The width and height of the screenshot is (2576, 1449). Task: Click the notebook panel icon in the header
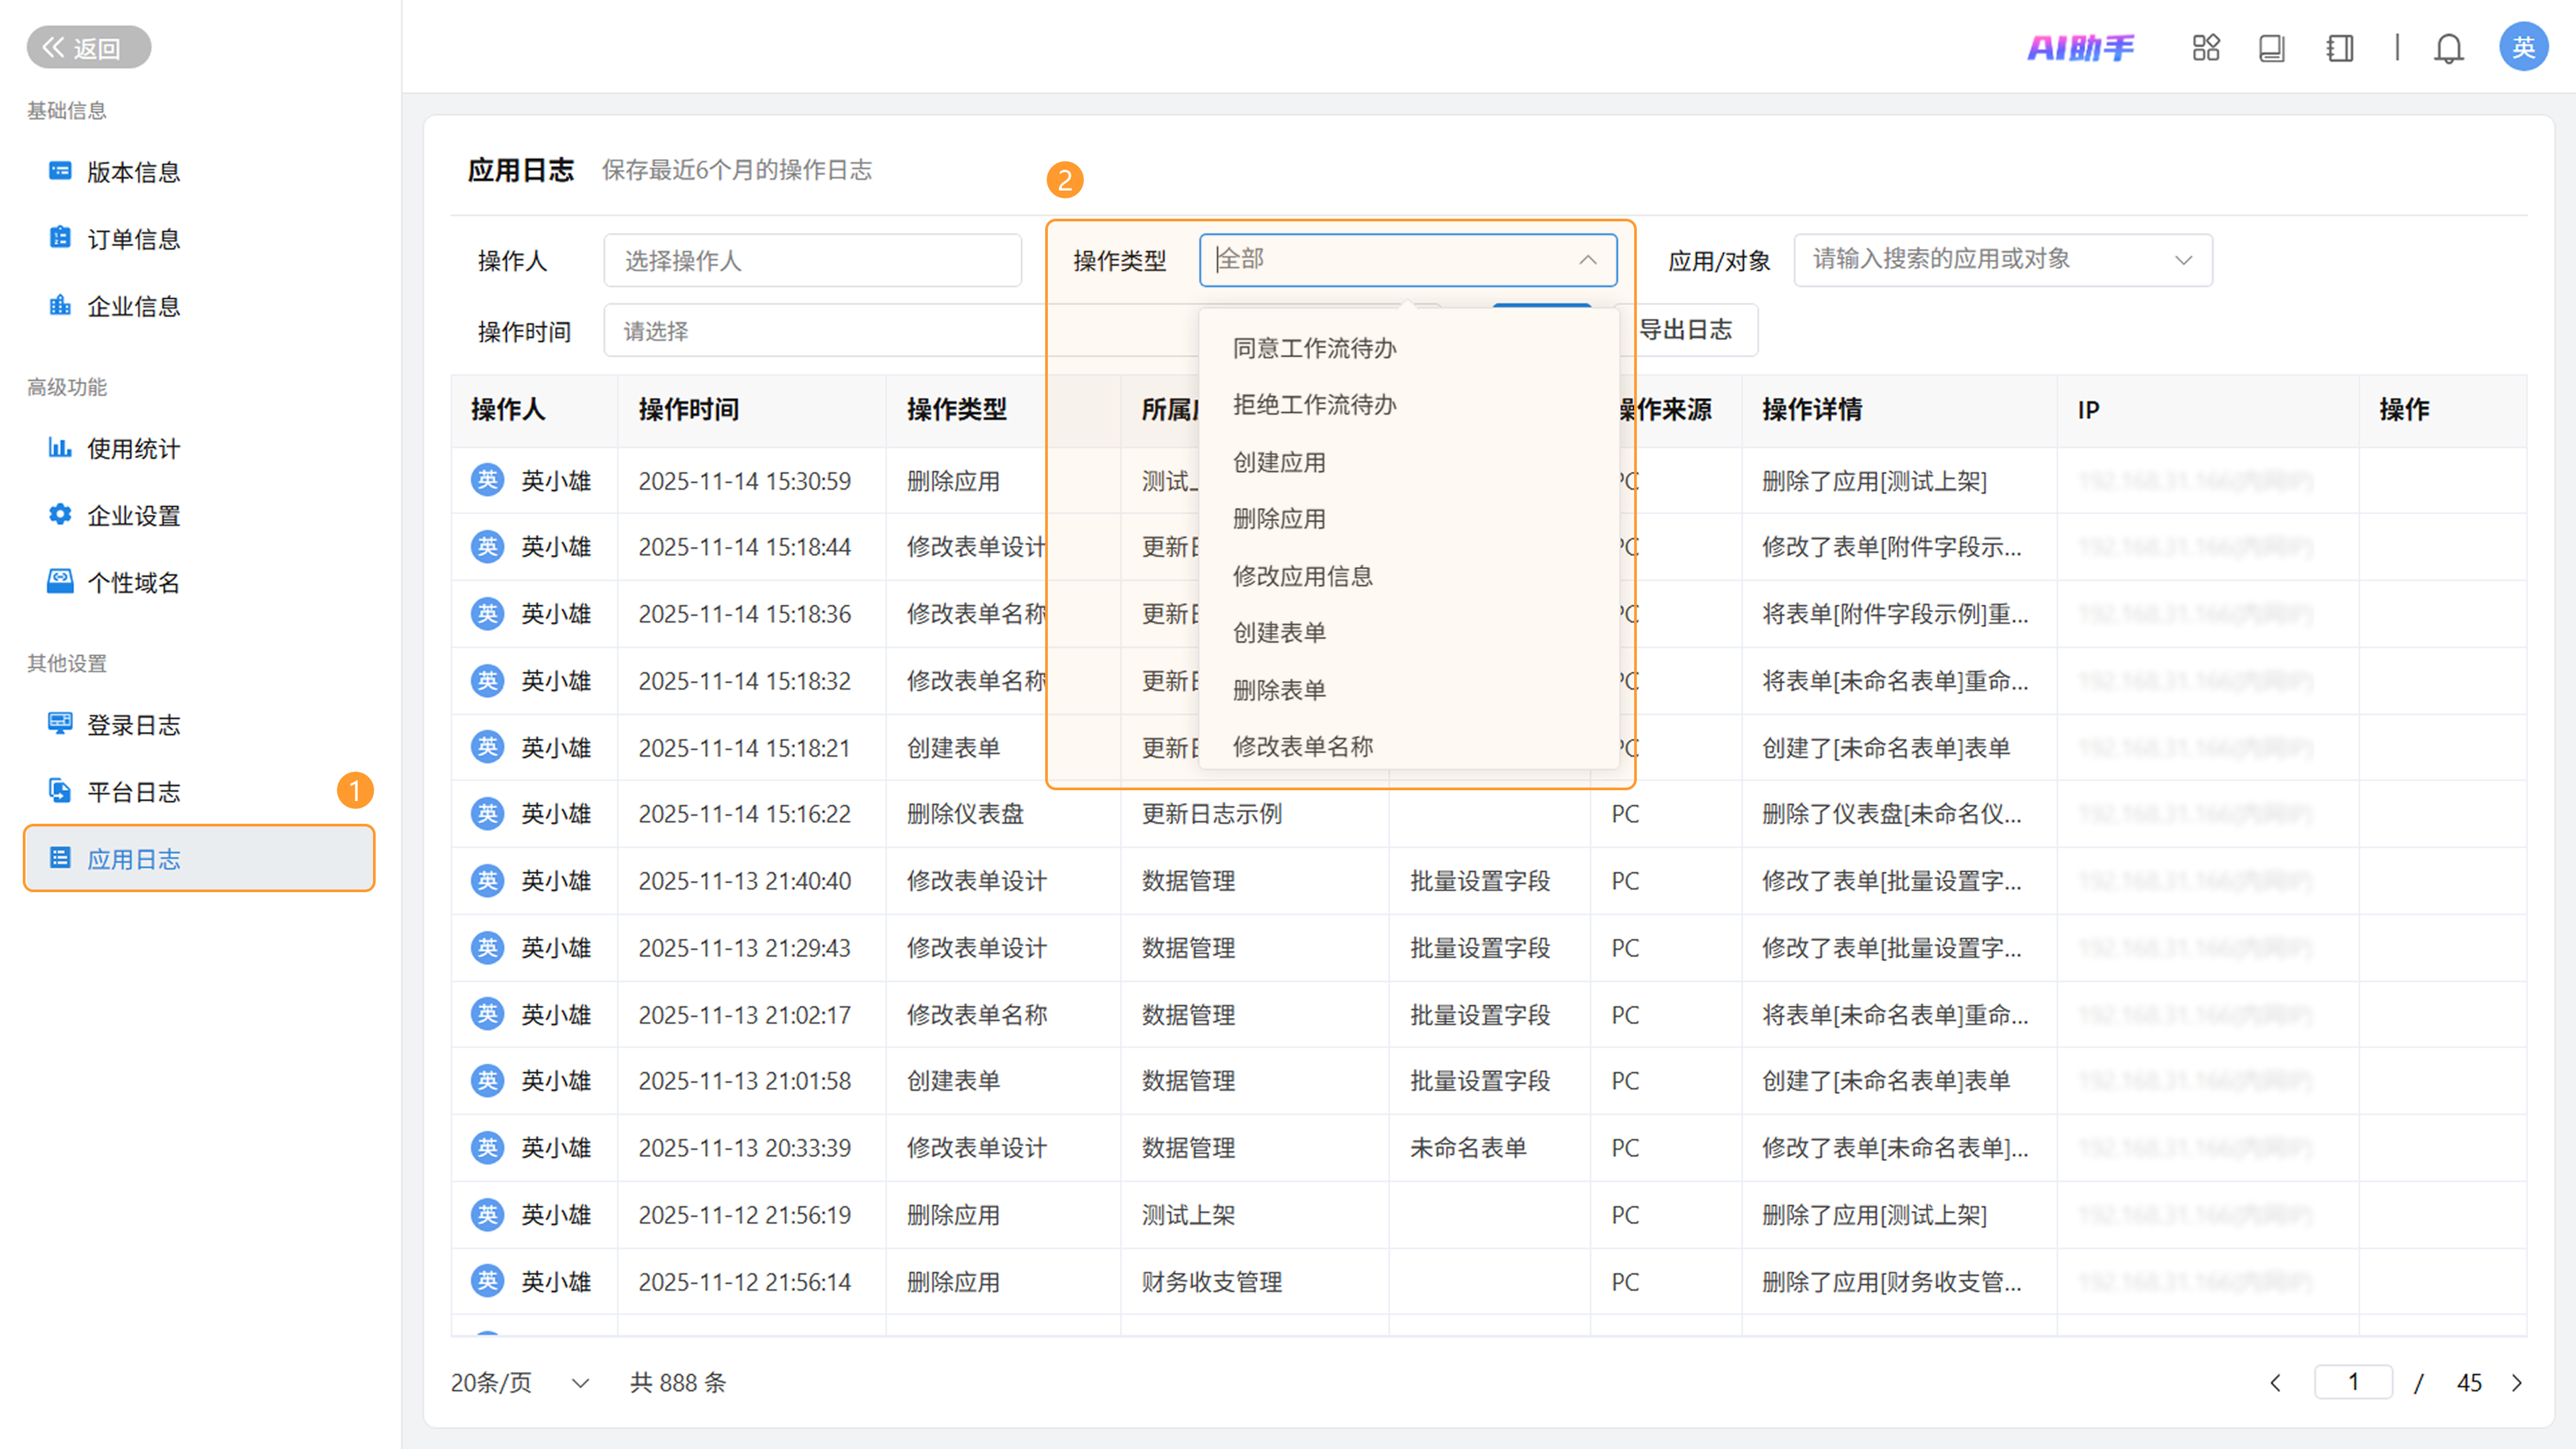click(2339, 48)
